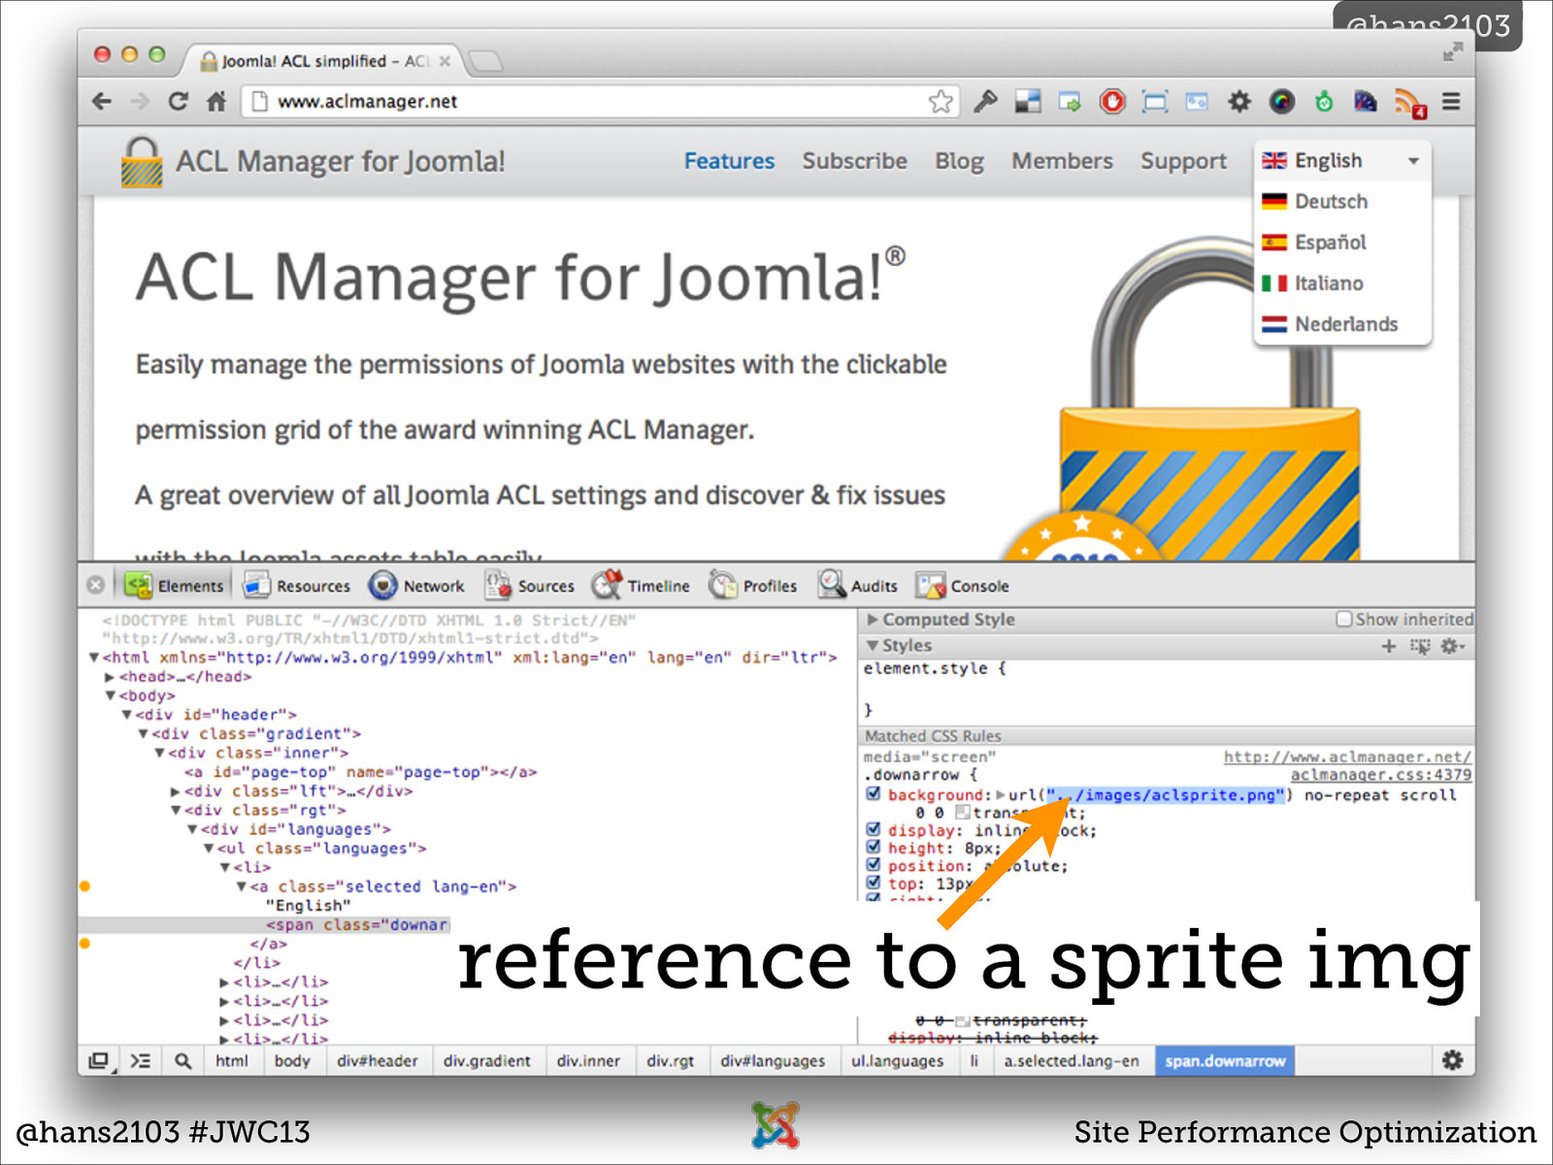
Task: Open the Console panel
Action: (x=963, y=585)
